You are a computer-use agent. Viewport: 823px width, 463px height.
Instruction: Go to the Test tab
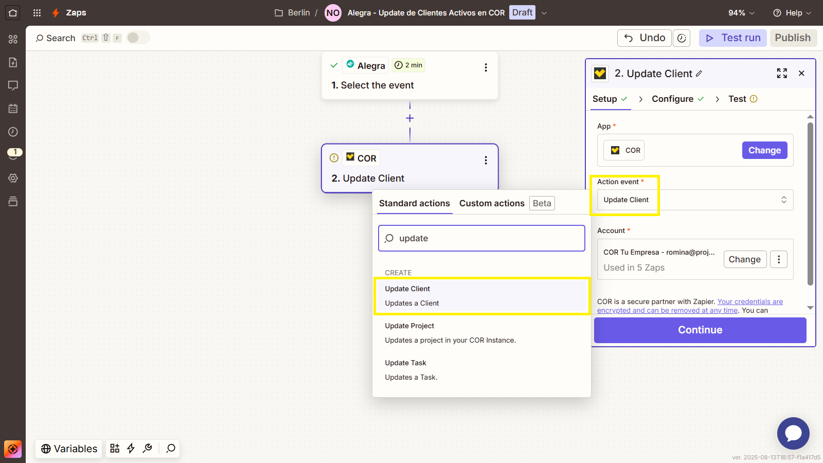point(743,99)
